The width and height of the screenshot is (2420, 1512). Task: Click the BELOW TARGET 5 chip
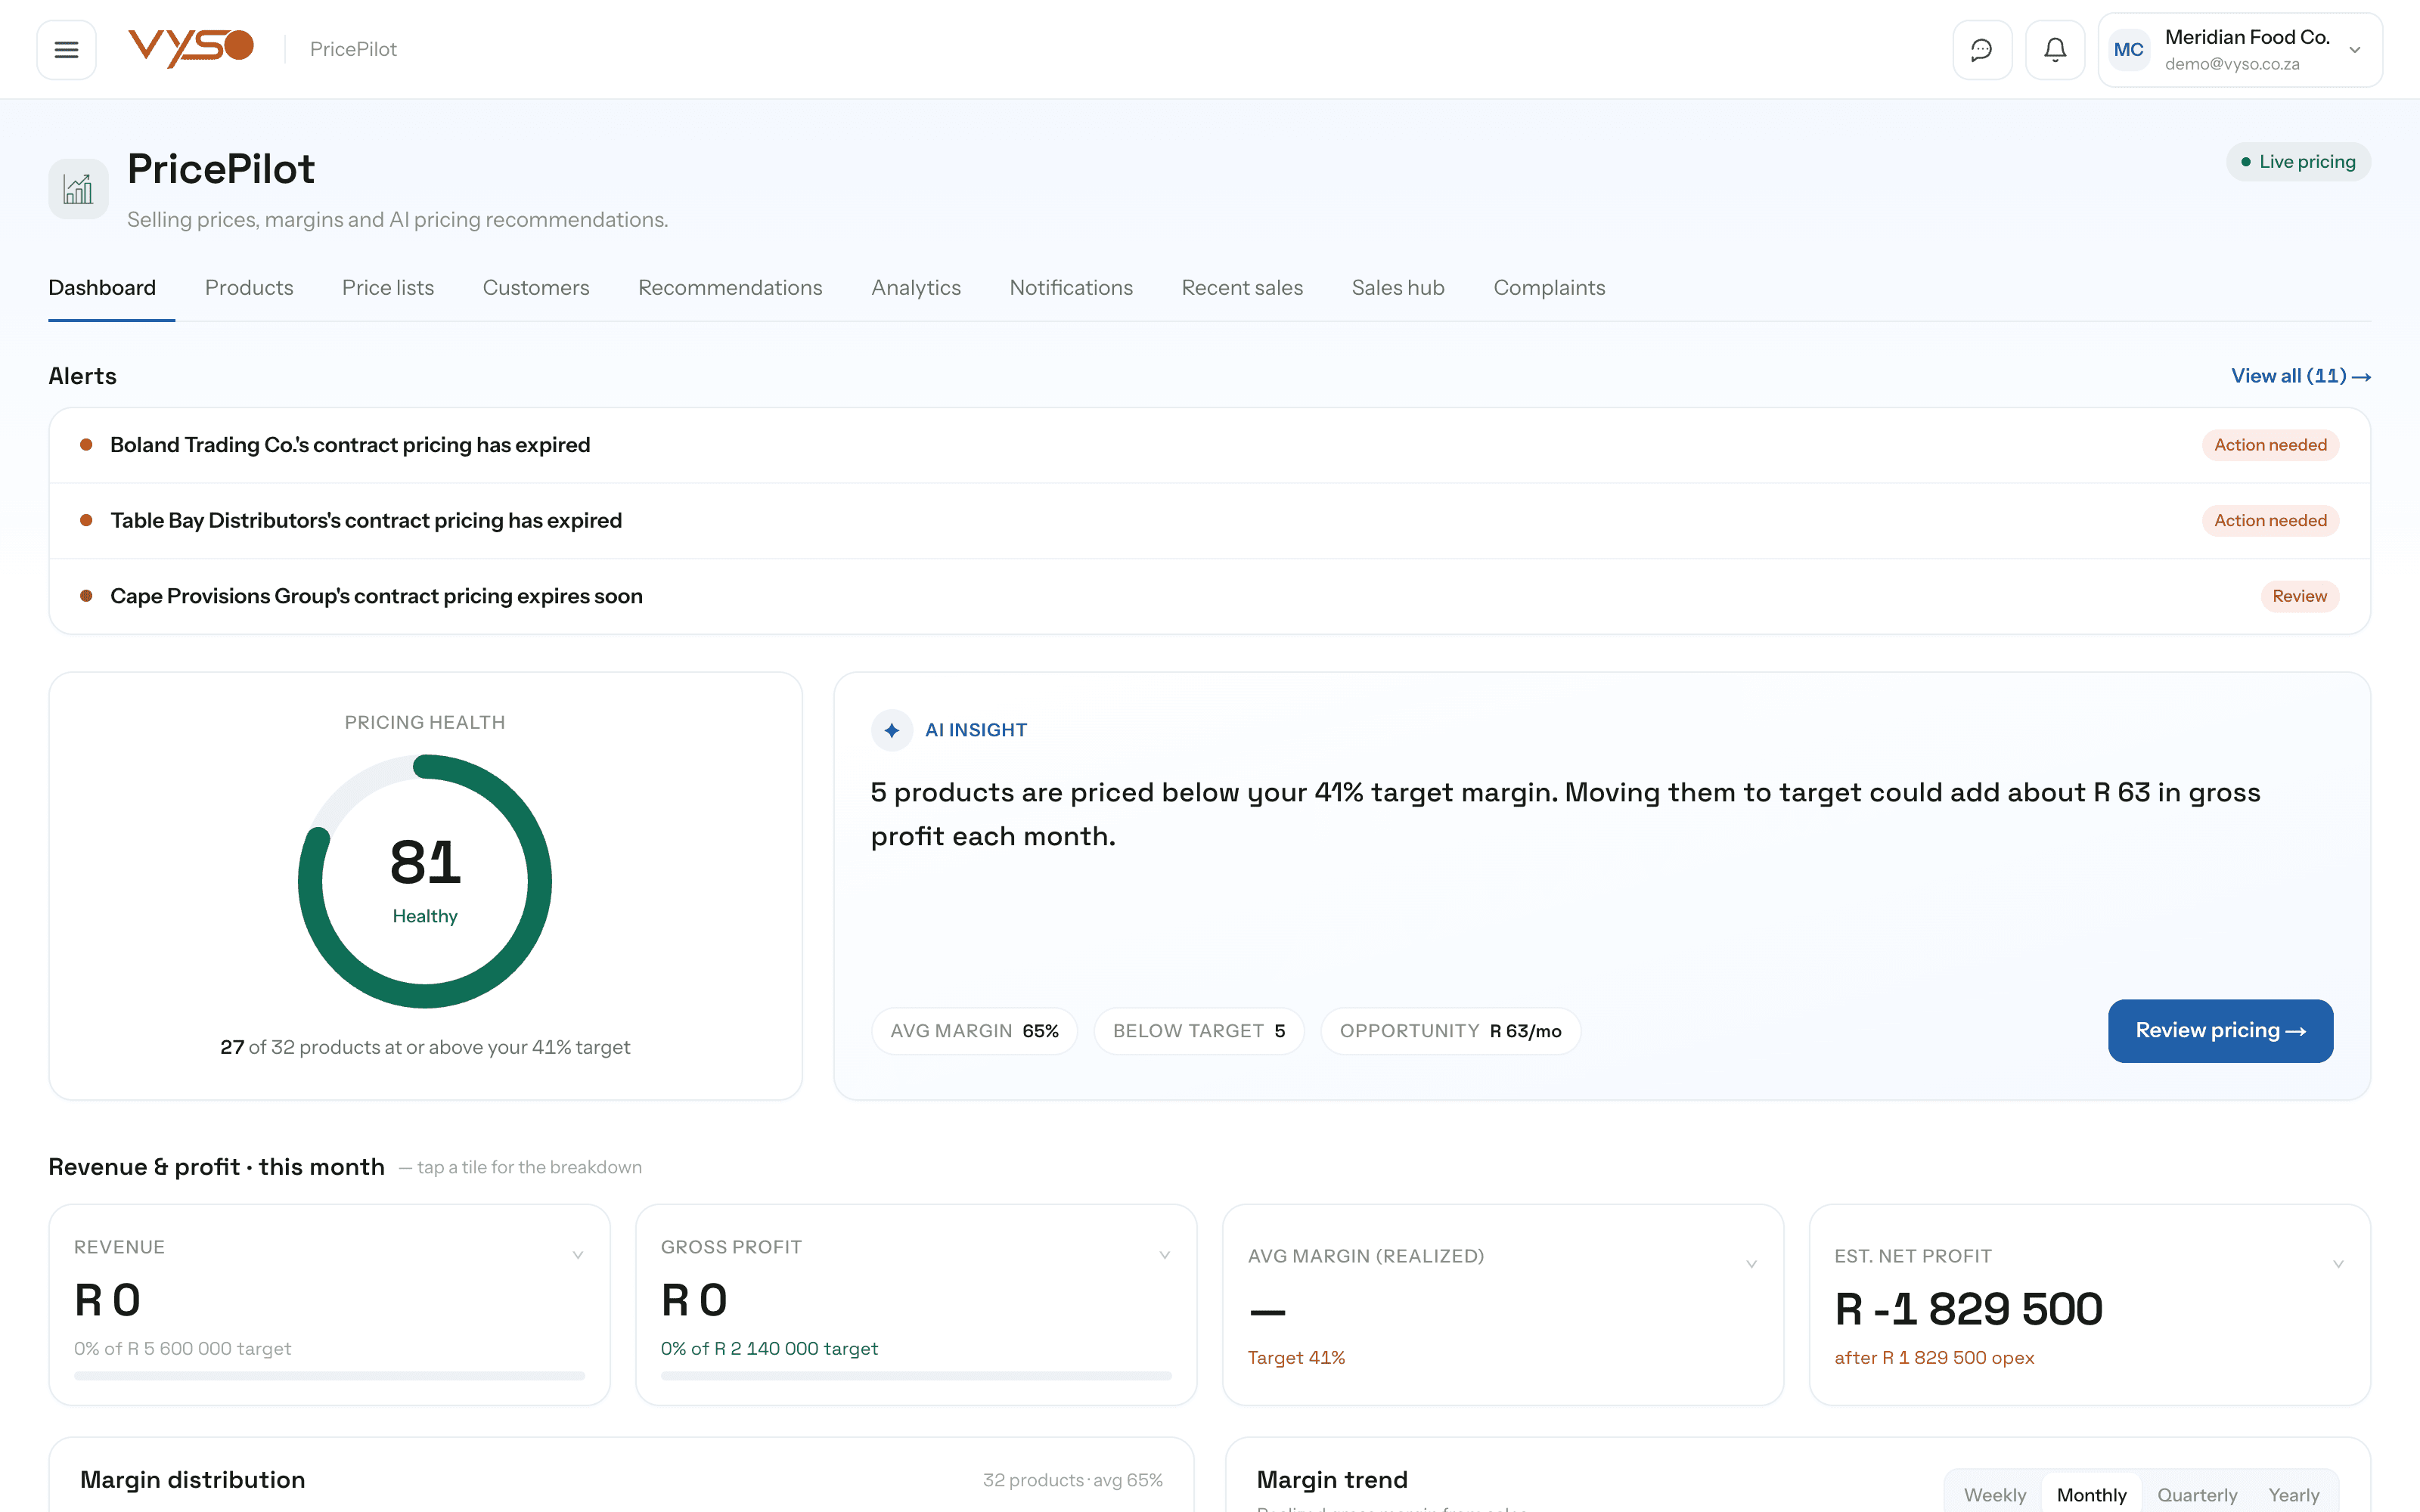[1199, 1031]
